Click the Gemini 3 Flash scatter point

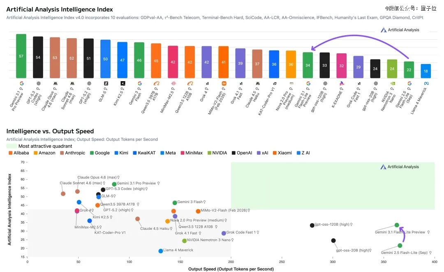click(x=175, y=203)
